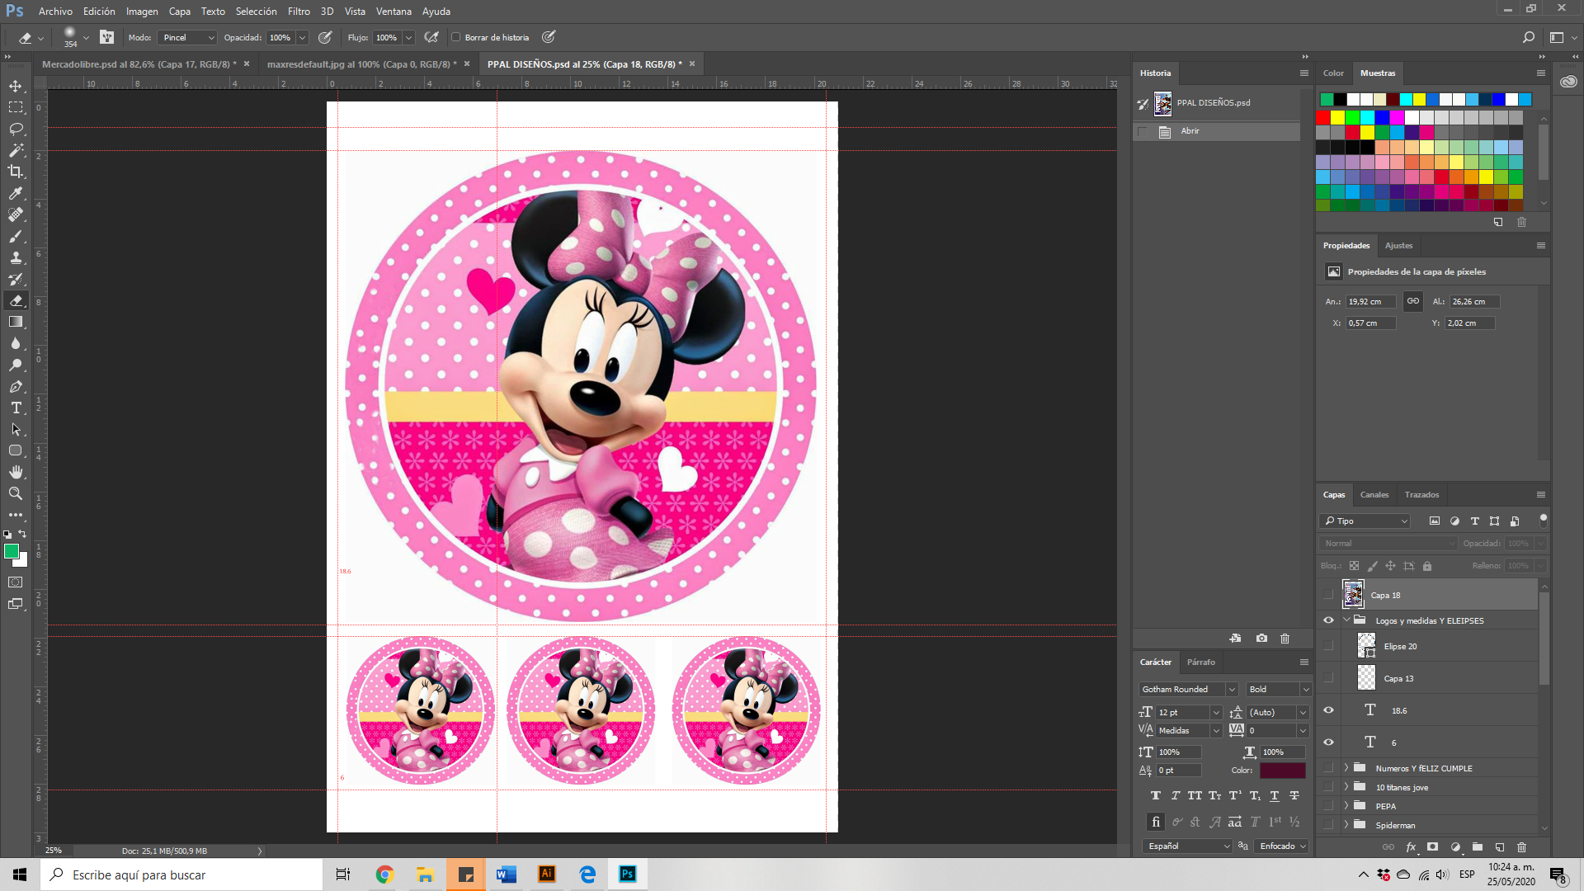This screenshot has width=1584, height=891.
Task: Switch to Mercadolibre.psd document tab
Action: pyautogui.click(x=139, y=64)
